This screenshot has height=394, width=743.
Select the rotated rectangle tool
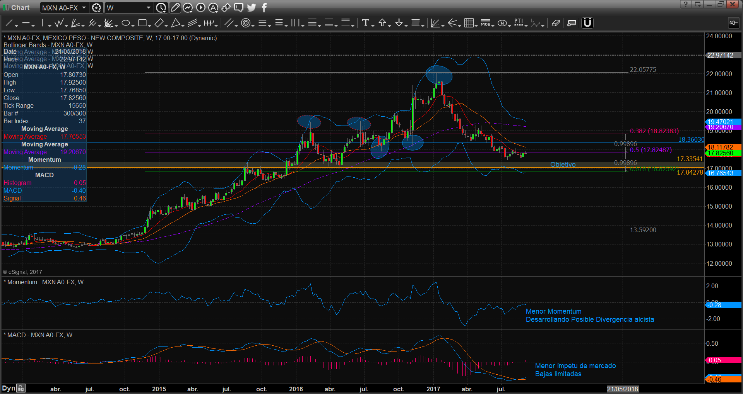(159, 23)
